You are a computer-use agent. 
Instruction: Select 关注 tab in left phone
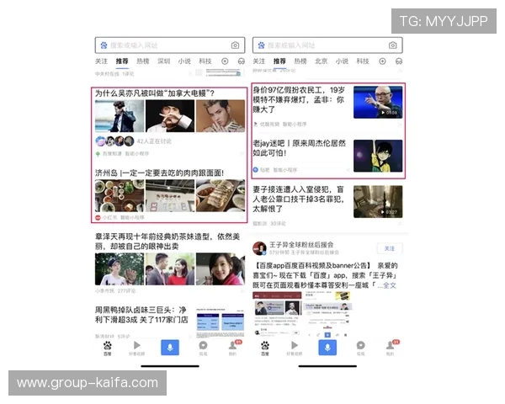pos(101,61)
